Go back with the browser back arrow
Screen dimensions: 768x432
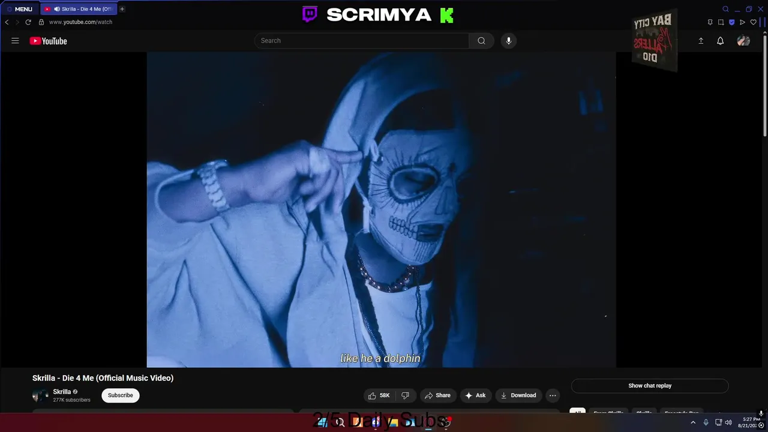7,22
